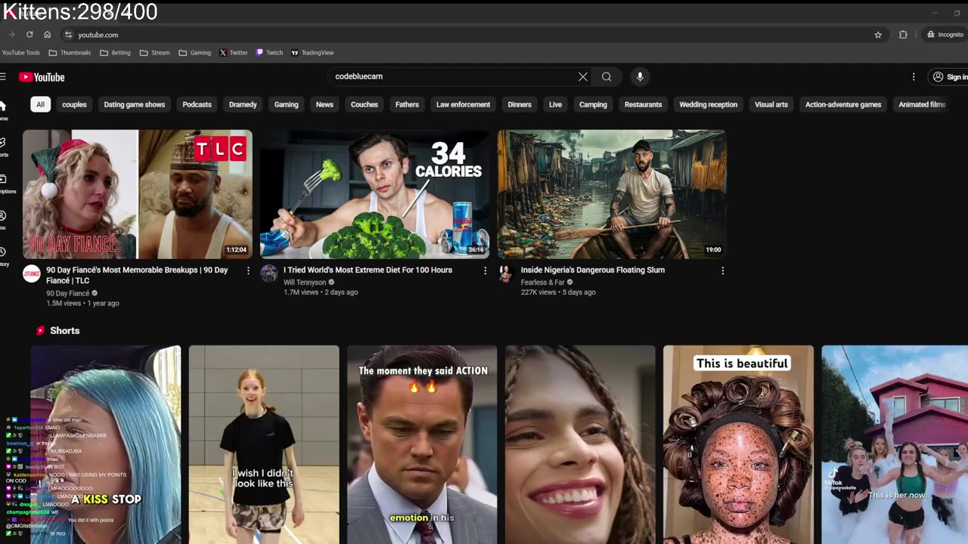Image resolution: width=968 pixels, height=544 pixels.
Task: Open the YouTube Tools bookmark
Action: point(20,53)
